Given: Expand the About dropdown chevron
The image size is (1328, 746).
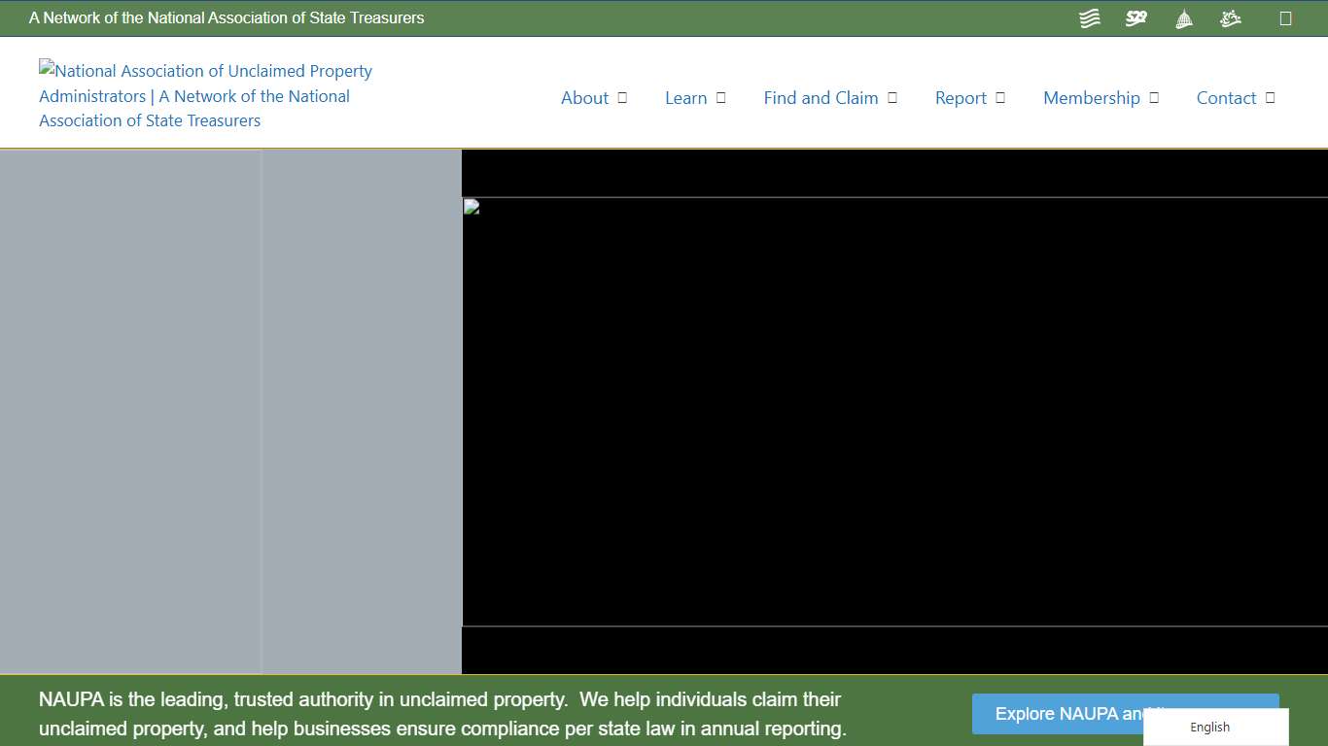Looking at the screenshot, I should (x=623, y=97).
